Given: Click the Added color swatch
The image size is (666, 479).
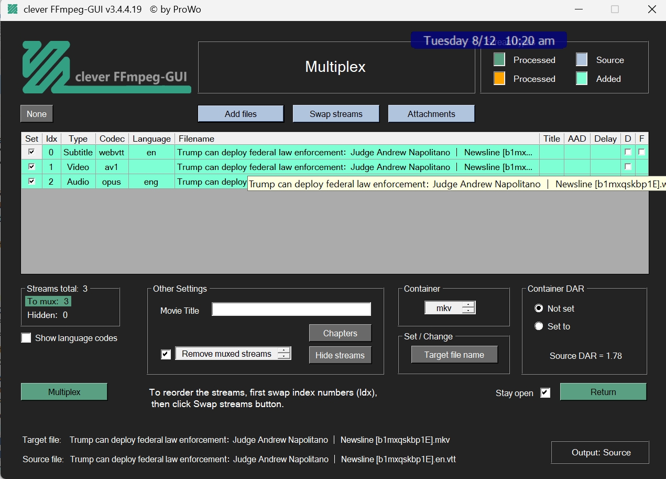Looking at the screenshot, I should [x=582, y=78].
